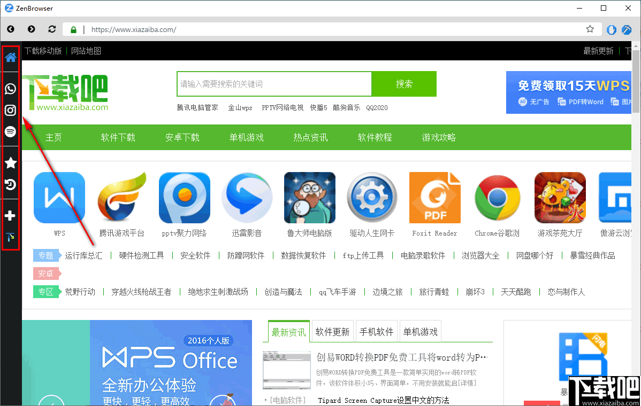641x406 pixels.
Task: Reload the current page
Action: [x=52, y=29]
